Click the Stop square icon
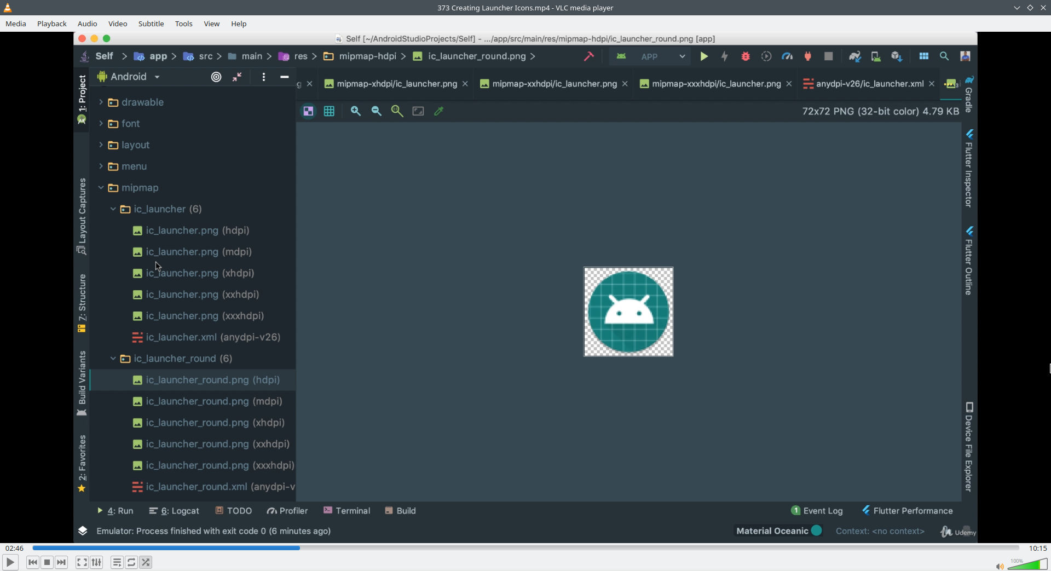The image size is (1051, 571). tap(828, 56)
